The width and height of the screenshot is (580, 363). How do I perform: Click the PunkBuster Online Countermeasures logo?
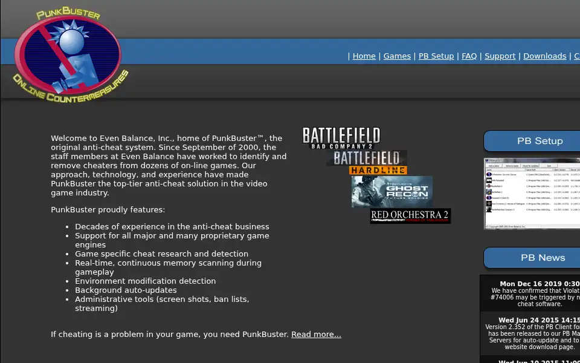click(70, 54)
